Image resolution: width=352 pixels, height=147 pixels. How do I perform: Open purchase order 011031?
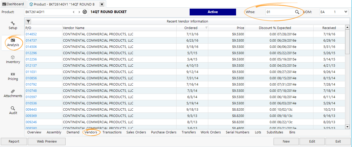click(x=31, y=72)
